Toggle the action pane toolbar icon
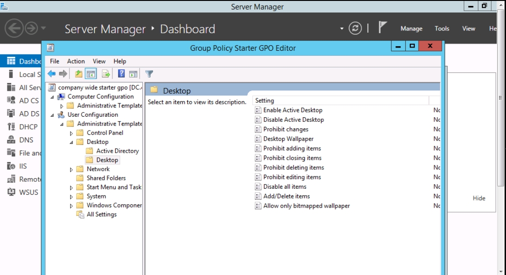This screenshot has width=506, height=275. tap(133, 74)
